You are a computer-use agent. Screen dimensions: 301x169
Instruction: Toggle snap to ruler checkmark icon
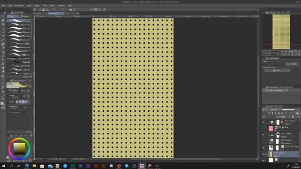[x=92, y=9]
